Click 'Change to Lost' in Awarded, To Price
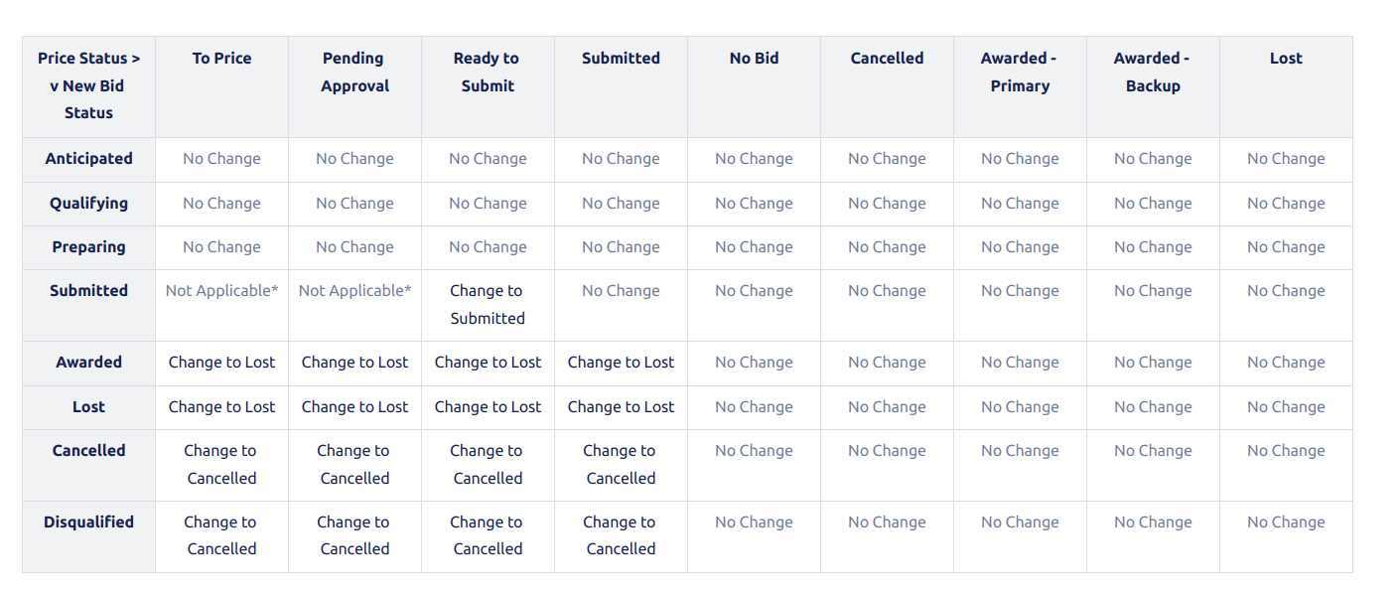This screenshot has height=595, width=1400. click(221, 363)
